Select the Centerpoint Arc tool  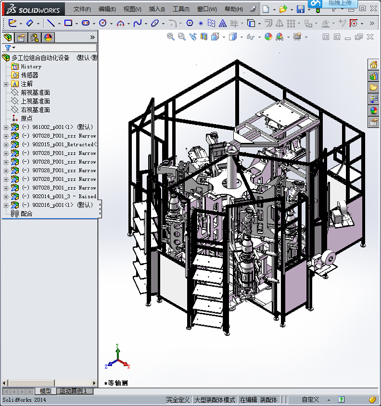click(x=120, y=24)
